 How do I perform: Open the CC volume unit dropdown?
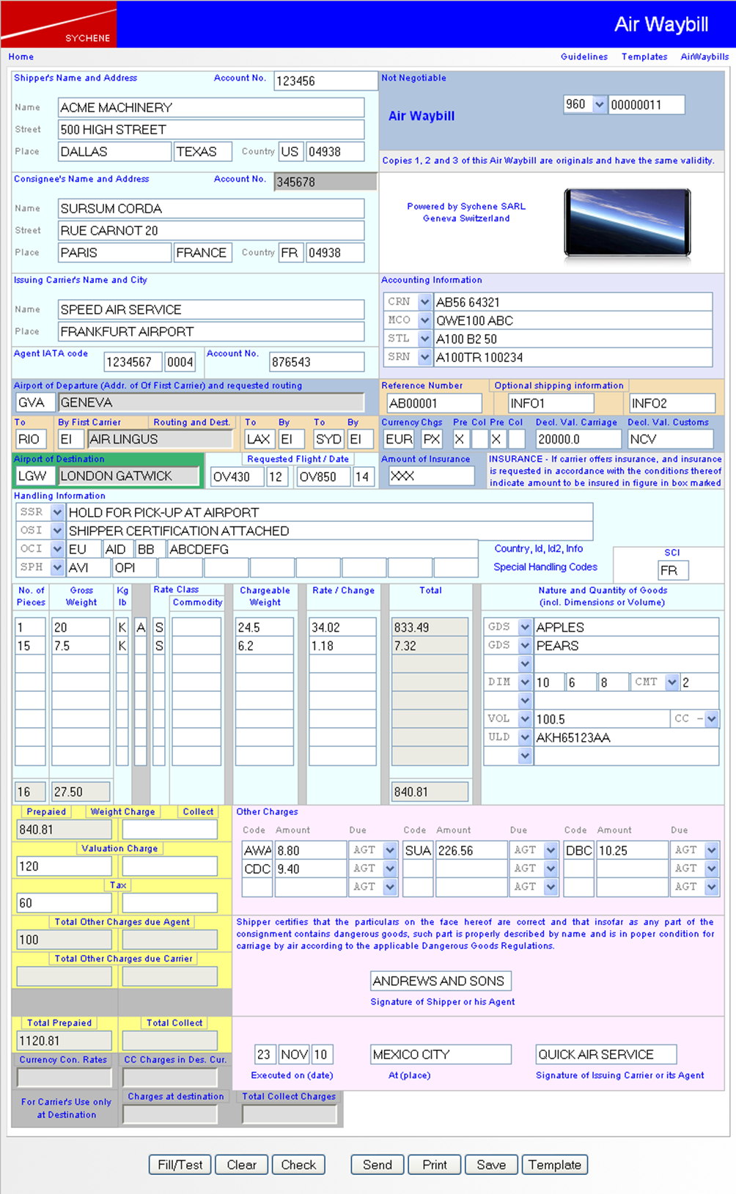coord(711,718)
